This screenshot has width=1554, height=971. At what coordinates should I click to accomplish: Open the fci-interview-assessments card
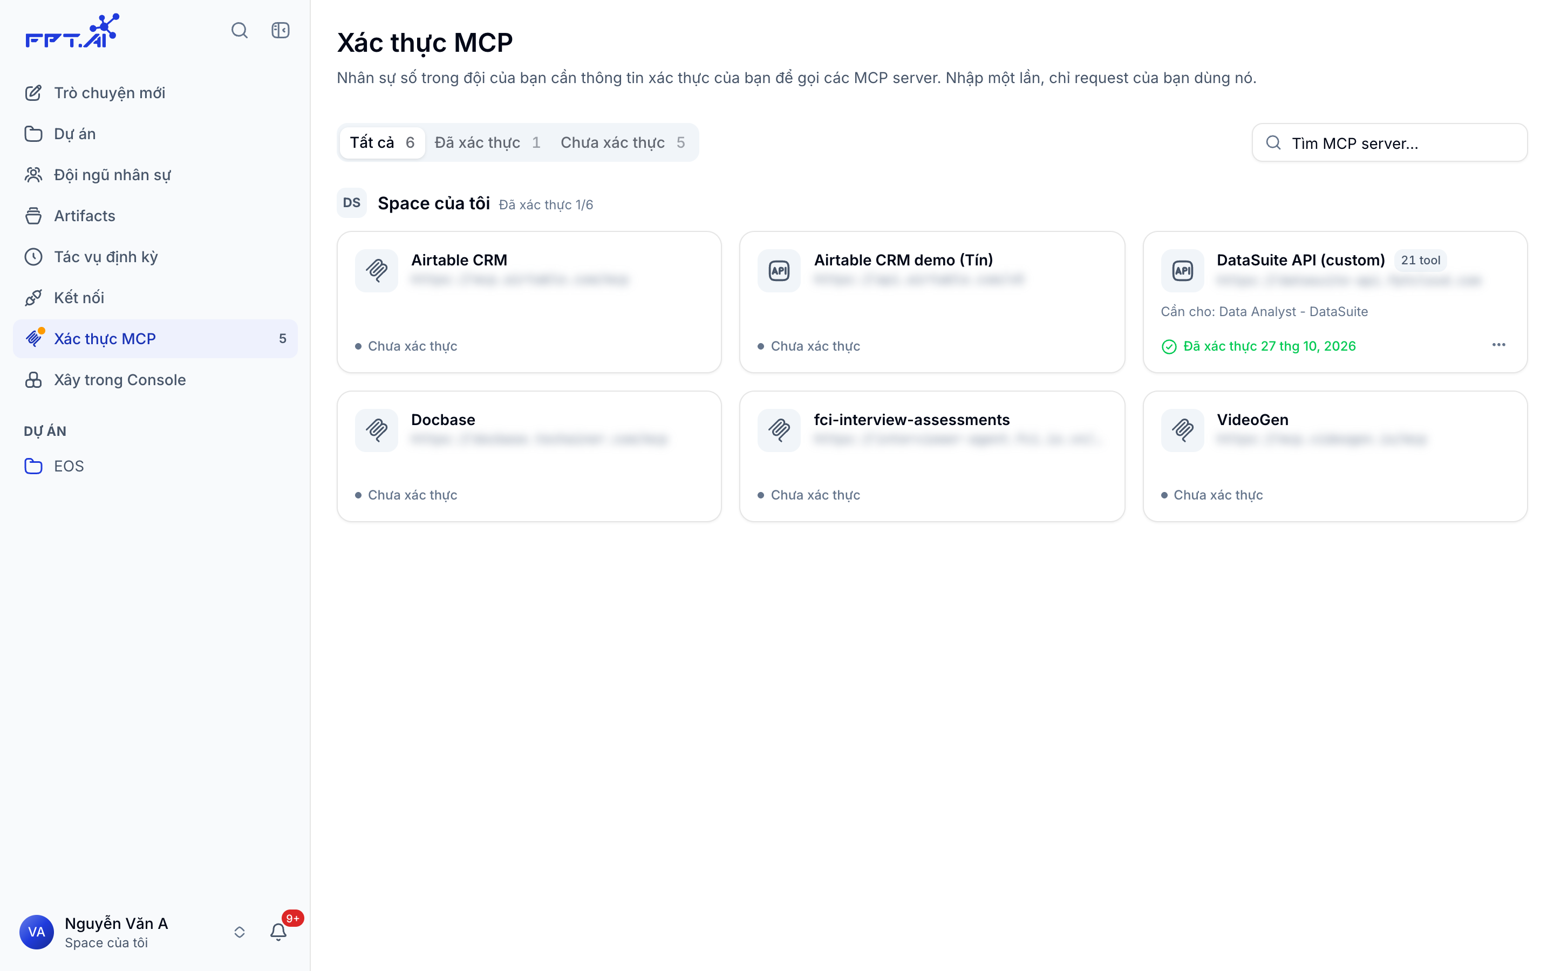click(x=932, y=456)
